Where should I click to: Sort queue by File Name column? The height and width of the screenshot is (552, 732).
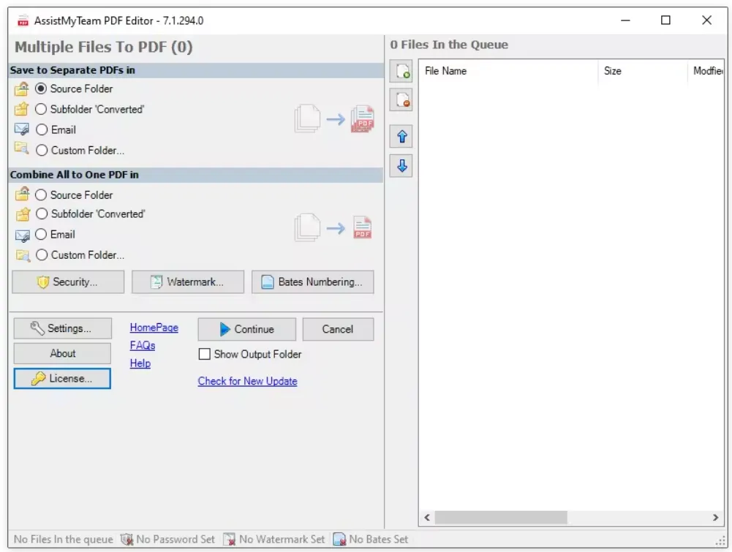click(508, 71)
